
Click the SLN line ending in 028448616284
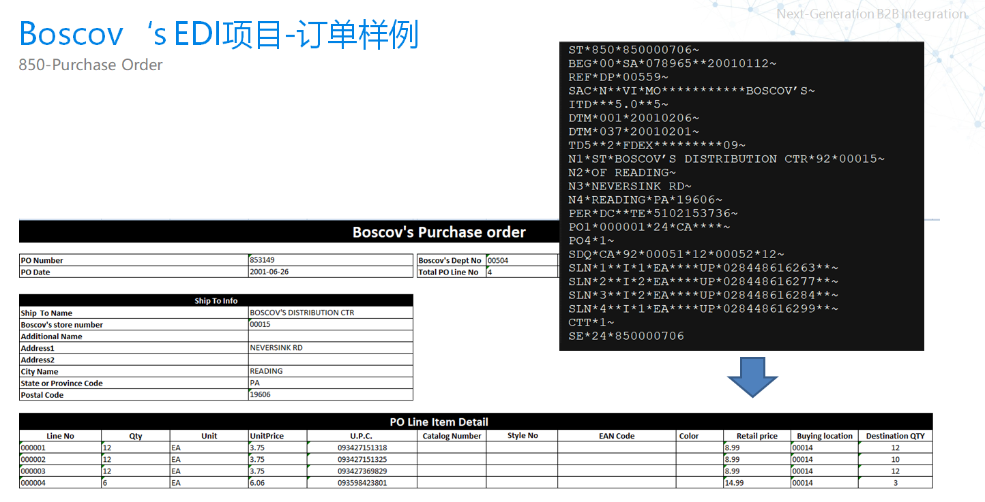point(703,295)
